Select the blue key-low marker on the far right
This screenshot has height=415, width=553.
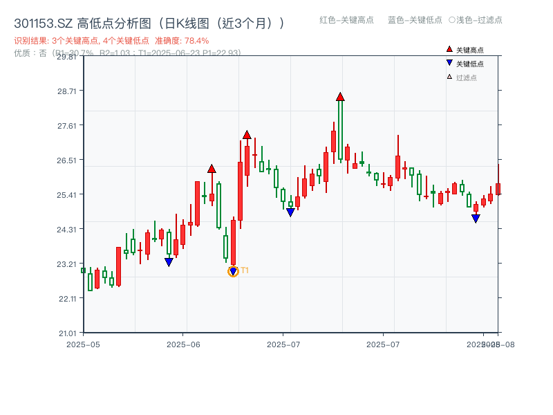tap(476, 218)
